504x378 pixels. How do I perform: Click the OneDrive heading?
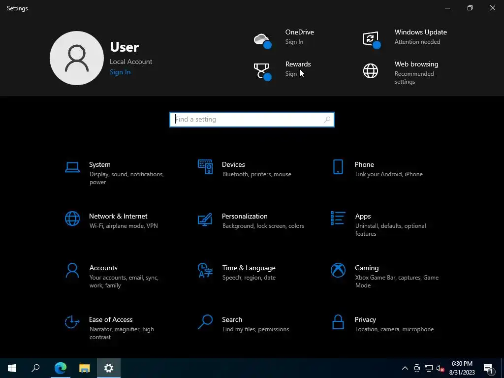pyautogui.click(x=300, y=32)
